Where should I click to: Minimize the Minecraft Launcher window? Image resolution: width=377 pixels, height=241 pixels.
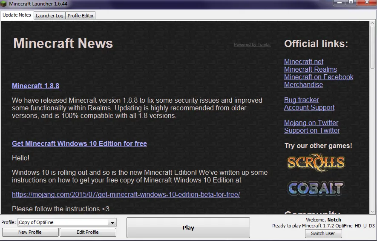pyautogui.click(x=339, y=2)
